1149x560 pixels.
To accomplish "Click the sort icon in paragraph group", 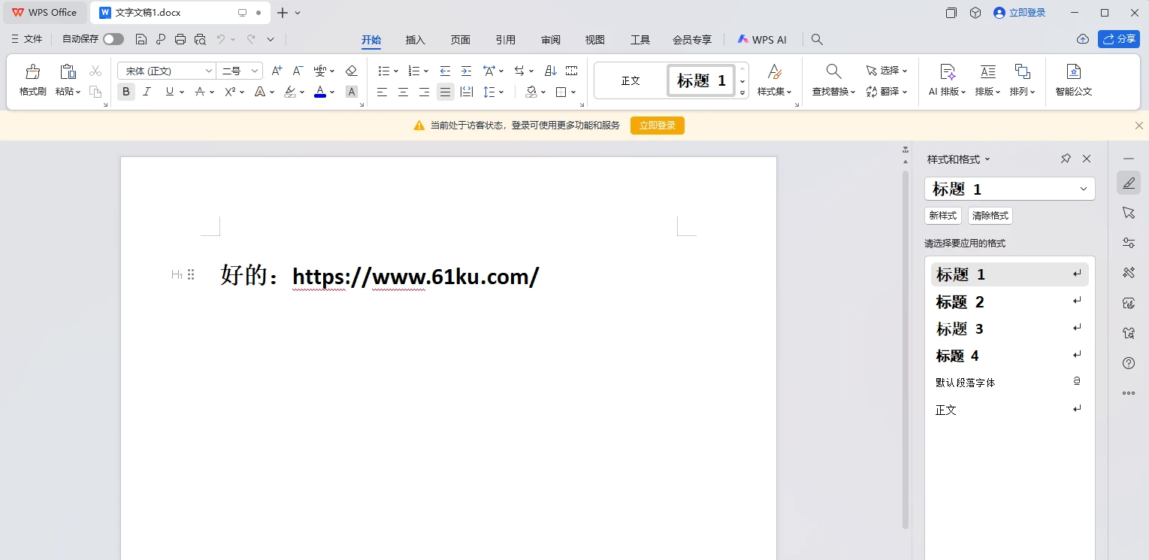I will tap(551, 71).
